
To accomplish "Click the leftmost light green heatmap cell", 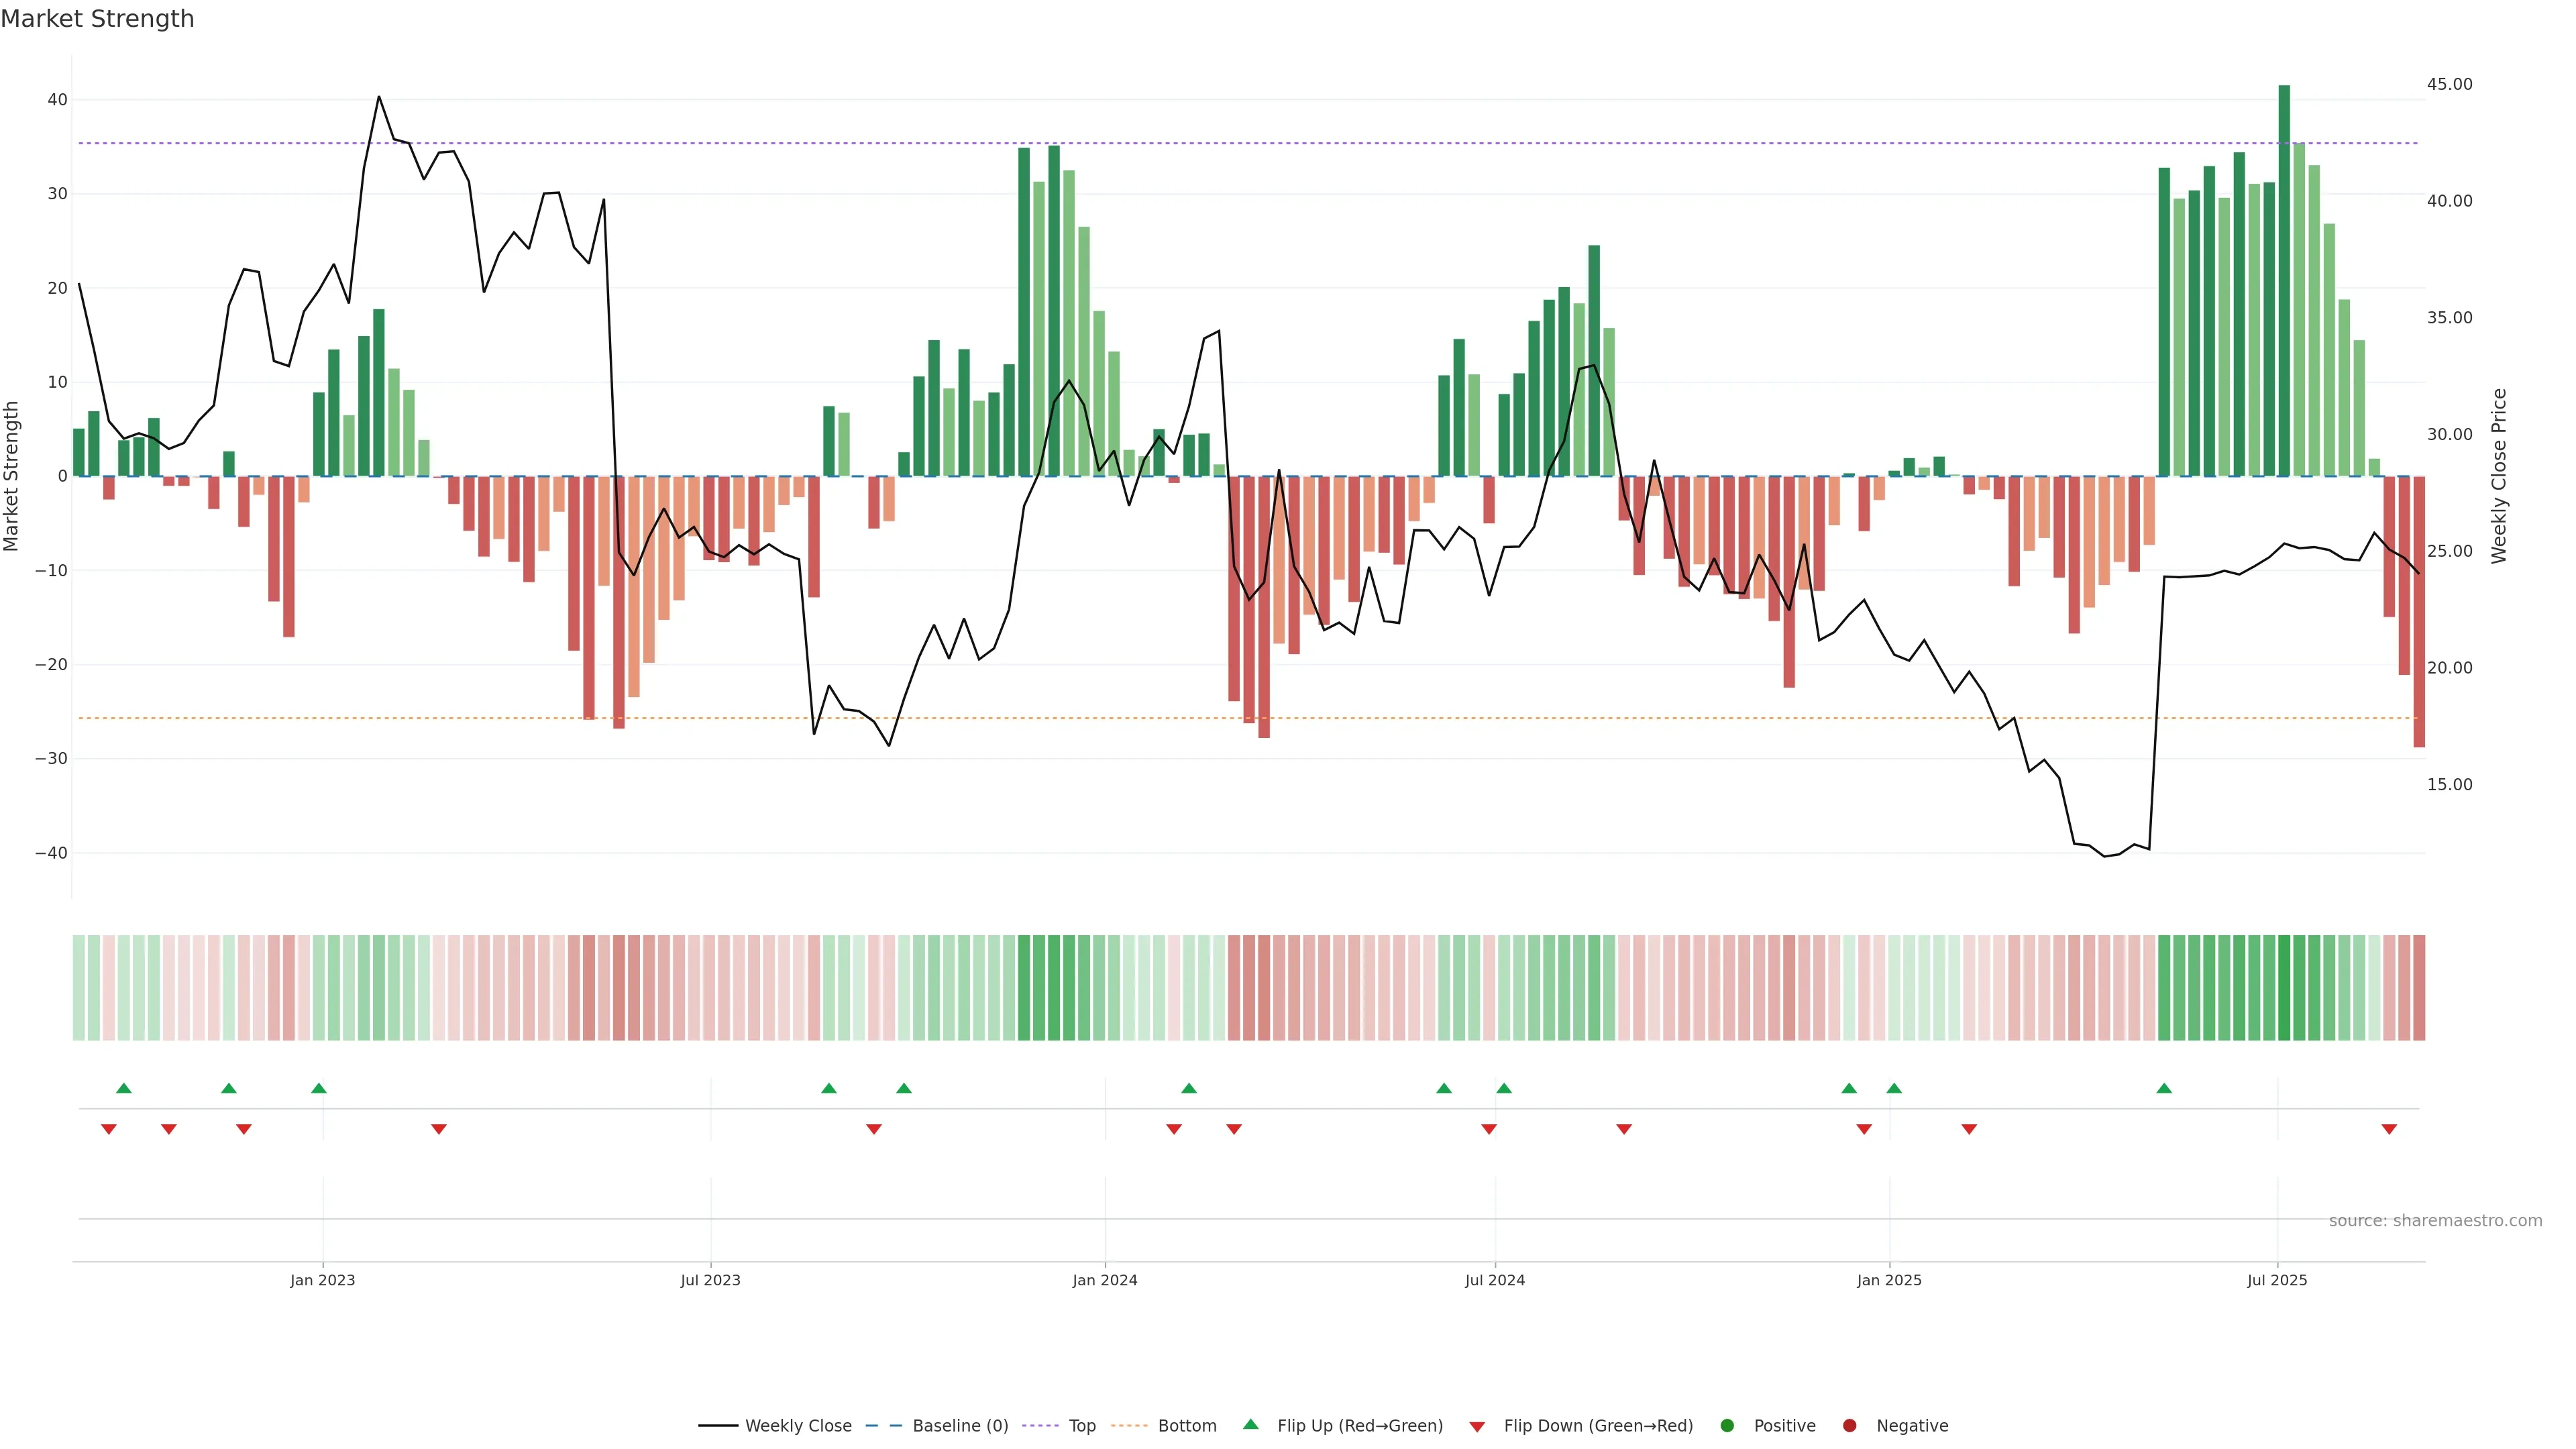I will (79, 987).
